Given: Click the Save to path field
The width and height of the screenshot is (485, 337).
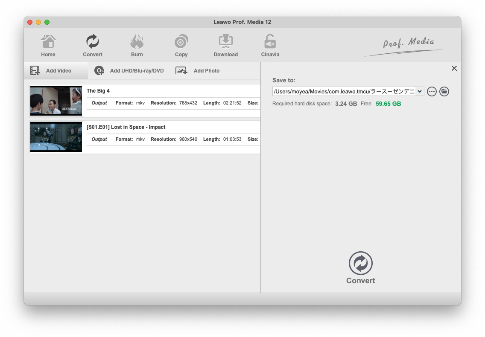Looking at the screenshot, I should coord(344,91).
